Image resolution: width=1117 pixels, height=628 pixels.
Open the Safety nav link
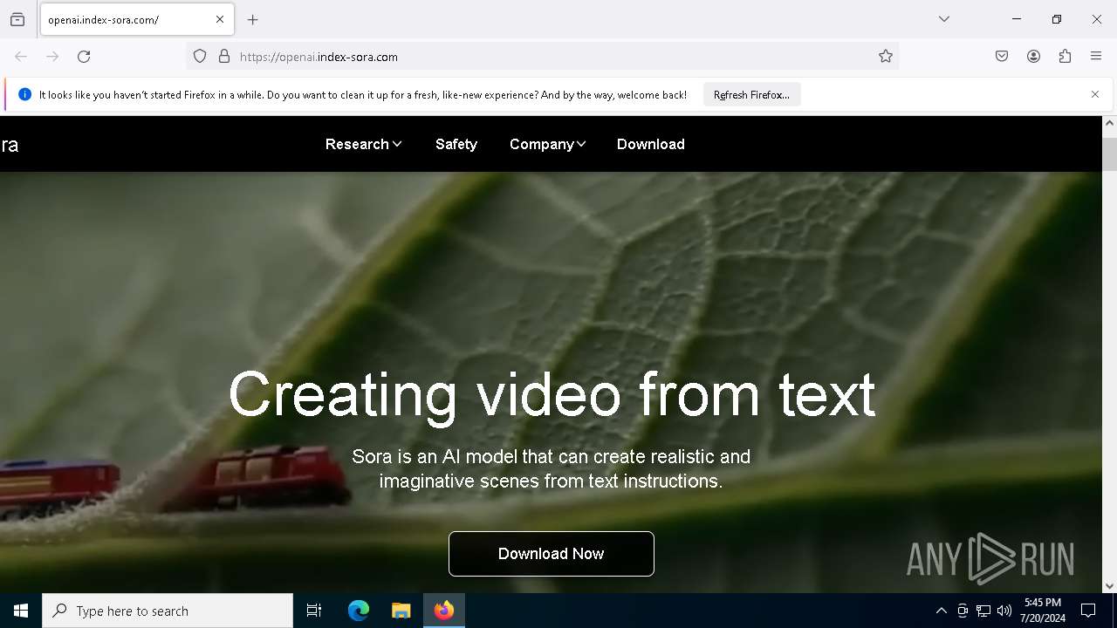pyautogui.click(x=456, y=144)
